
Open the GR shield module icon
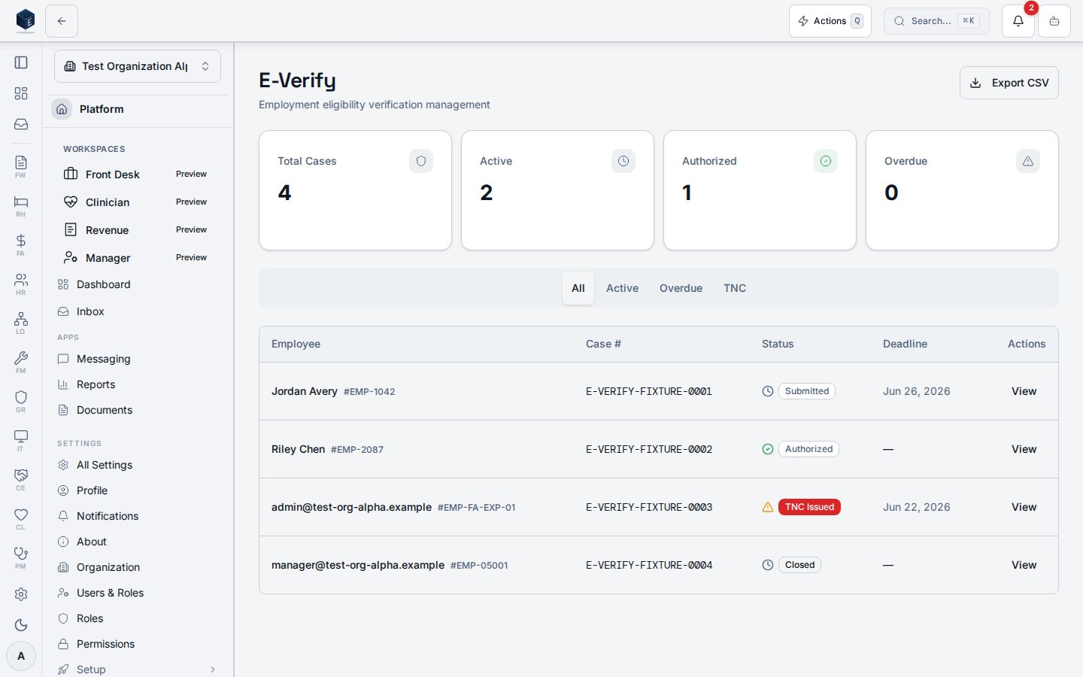(x=21, y=401)
